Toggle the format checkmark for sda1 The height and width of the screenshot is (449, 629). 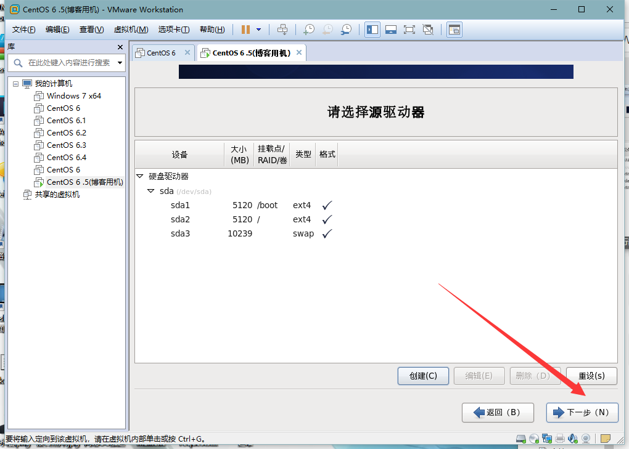[x=327, y=206]
